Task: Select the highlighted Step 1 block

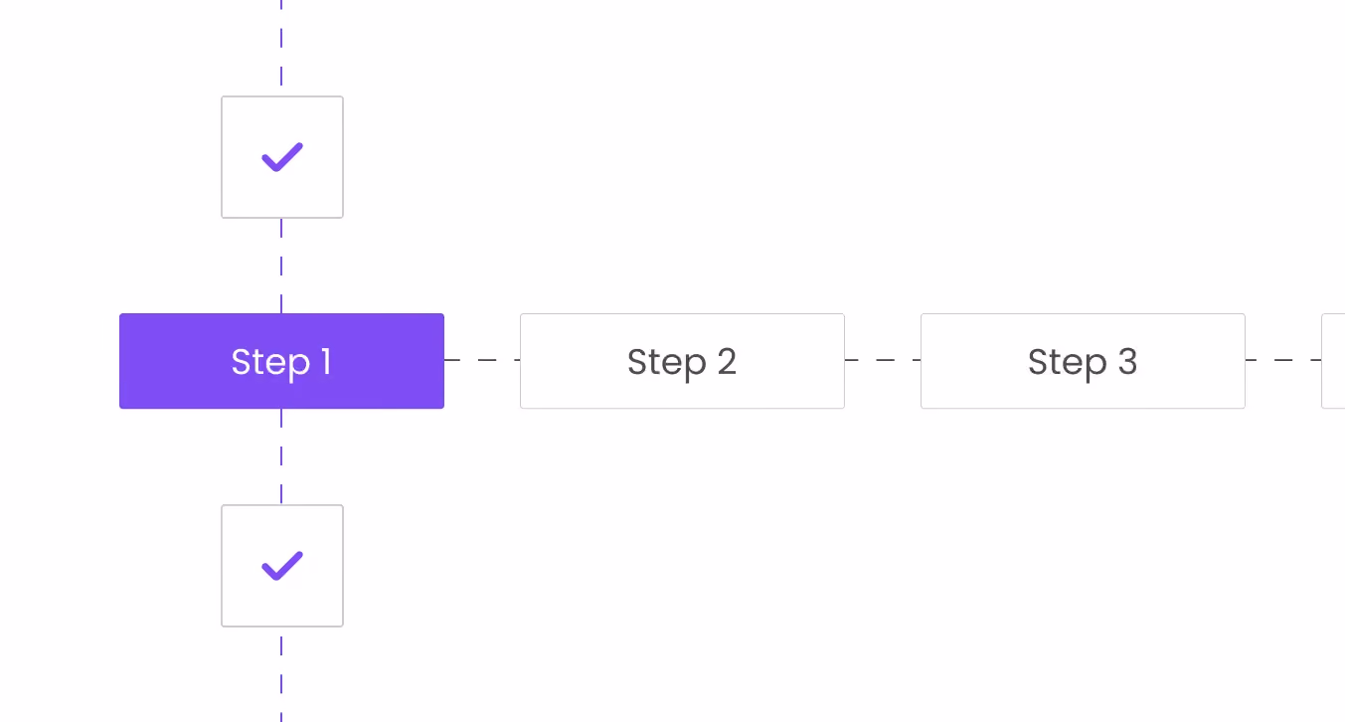Action: [x=281, y=361]
